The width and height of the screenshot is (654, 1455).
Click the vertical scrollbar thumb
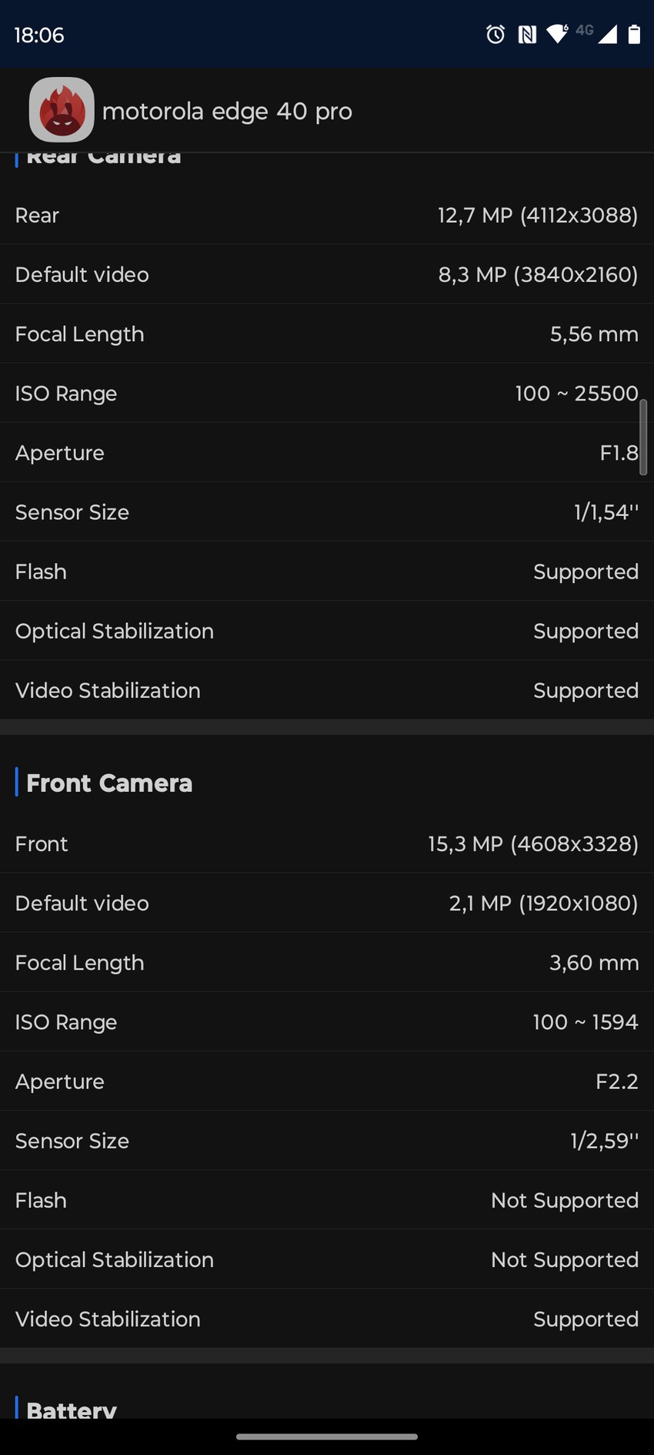643,438
